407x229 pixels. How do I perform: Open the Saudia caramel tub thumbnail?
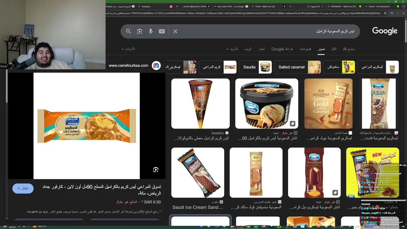point(267,104)
